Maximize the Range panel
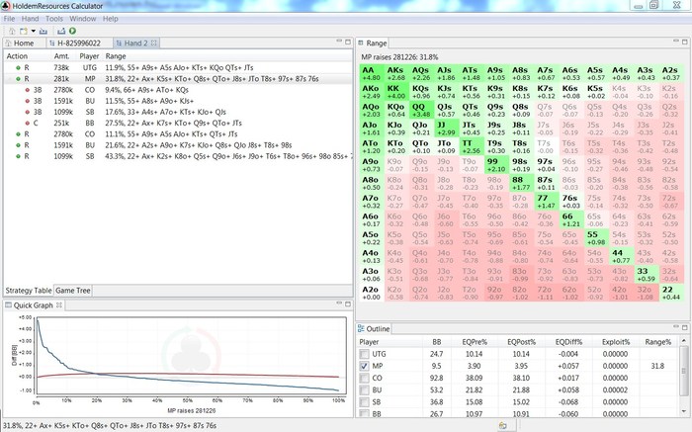 685,42
